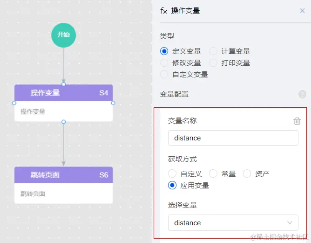Select the 操作变量 S4 node header
311x243 pixels.
click(63, 93)
